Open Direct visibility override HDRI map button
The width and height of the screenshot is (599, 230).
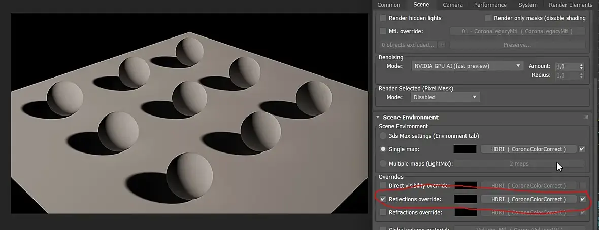(x=529, y=186)
